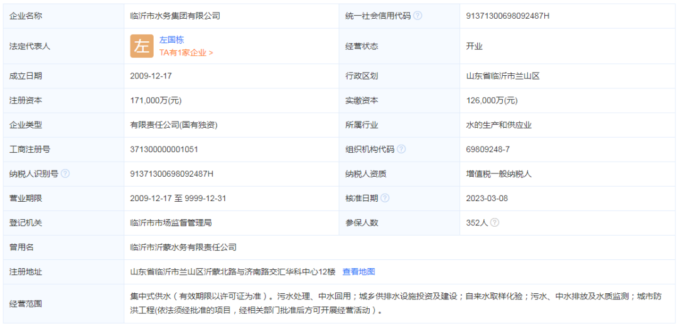The width and height of the screenshot is (678, 327).
Task: Click the 实缴资本 label cell
Action: coord(399,100)
